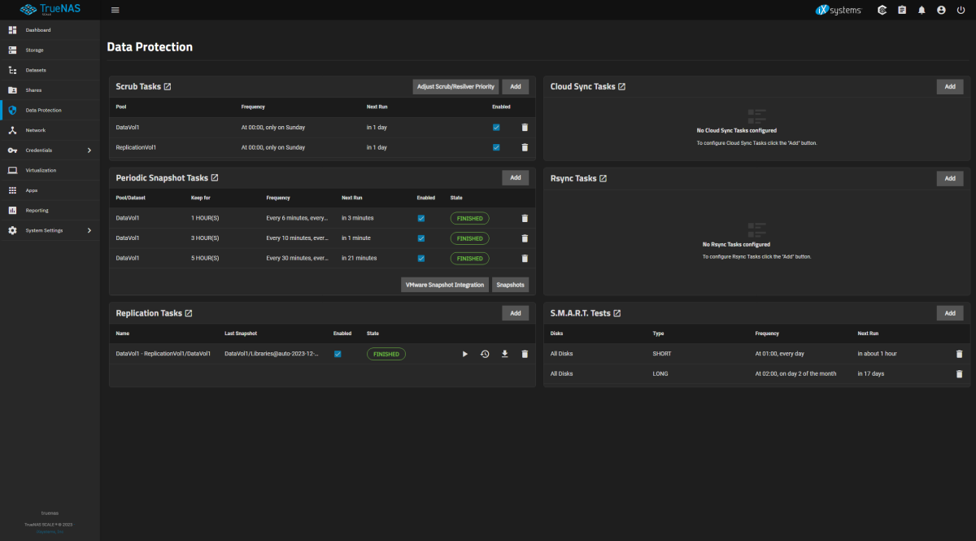Click Adjust Scrub/Resilver Priority button
Screen dimensions: 976x541
point(455,86)
